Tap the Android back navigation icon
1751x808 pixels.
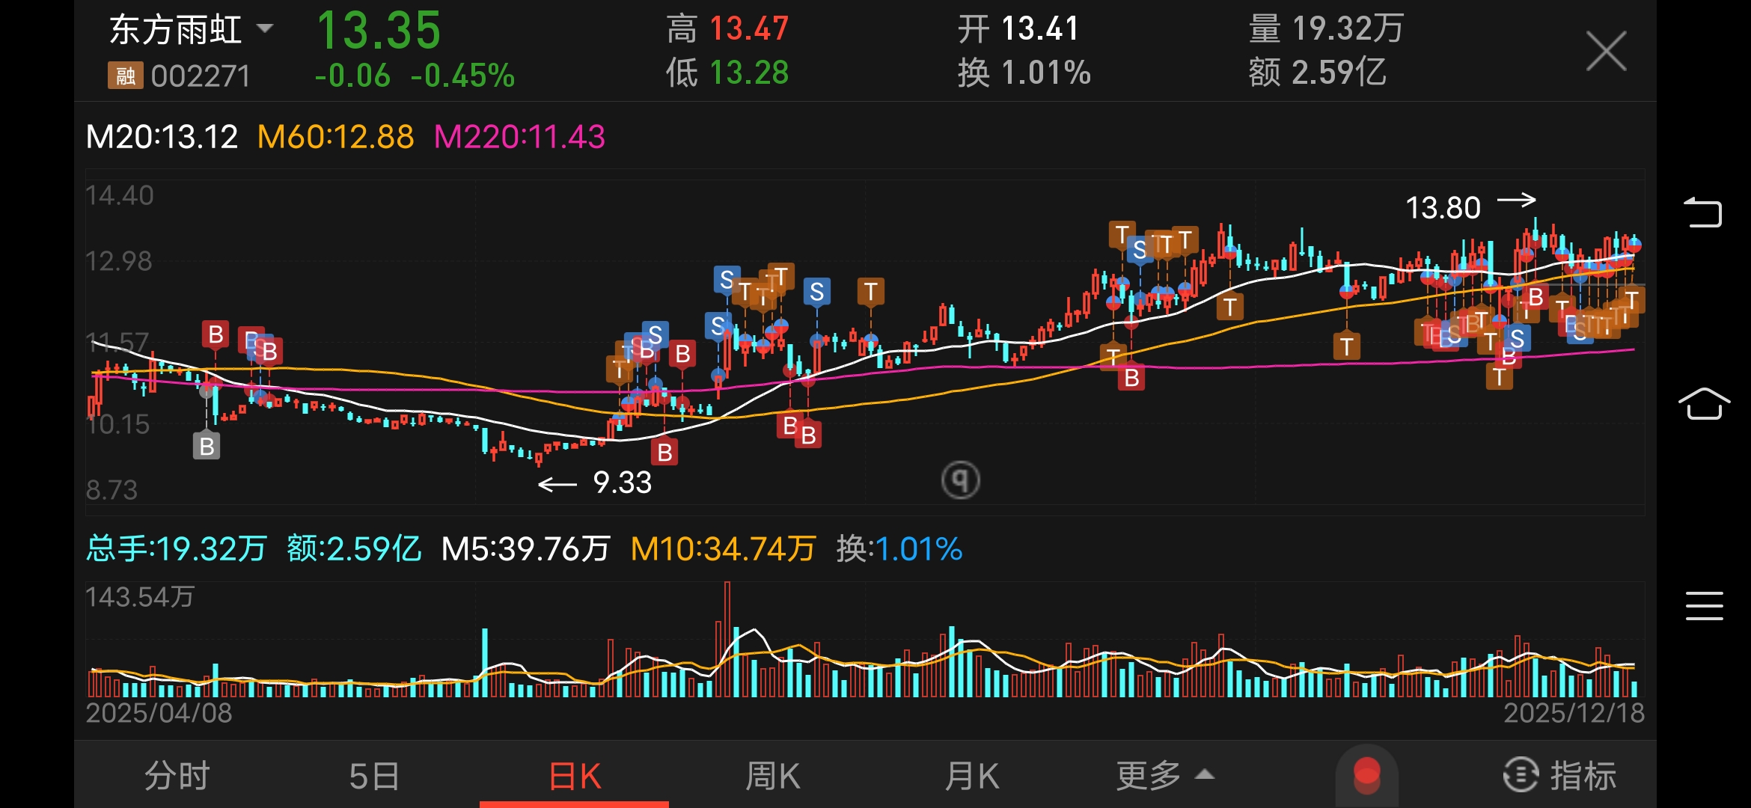click(1703, 212)
